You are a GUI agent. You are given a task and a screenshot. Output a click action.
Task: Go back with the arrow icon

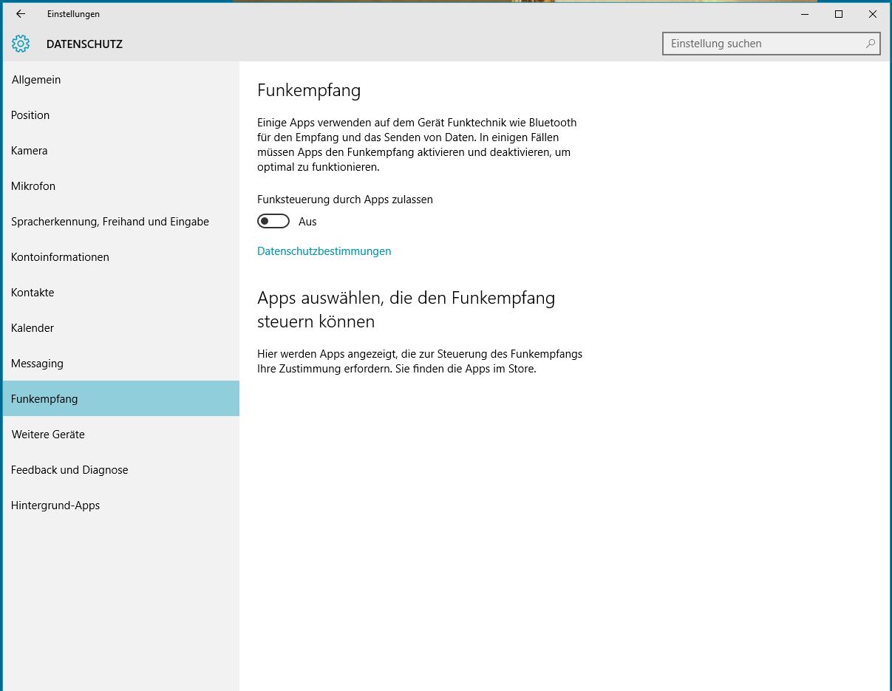(21, 14)
